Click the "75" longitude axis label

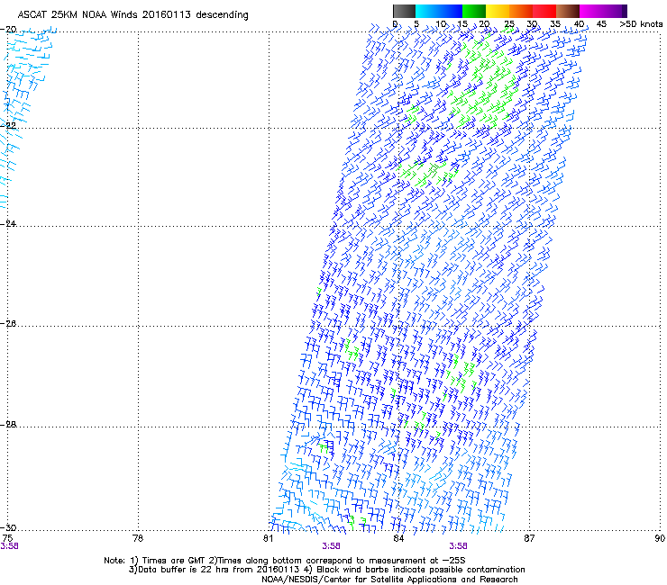(x=7, y=539)
